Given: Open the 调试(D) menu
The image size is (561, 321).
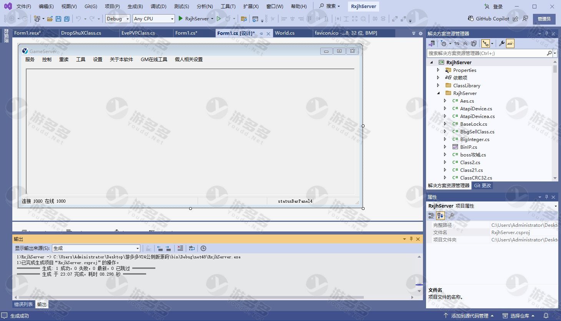Looking at the screenshot, I should point(158,6).
